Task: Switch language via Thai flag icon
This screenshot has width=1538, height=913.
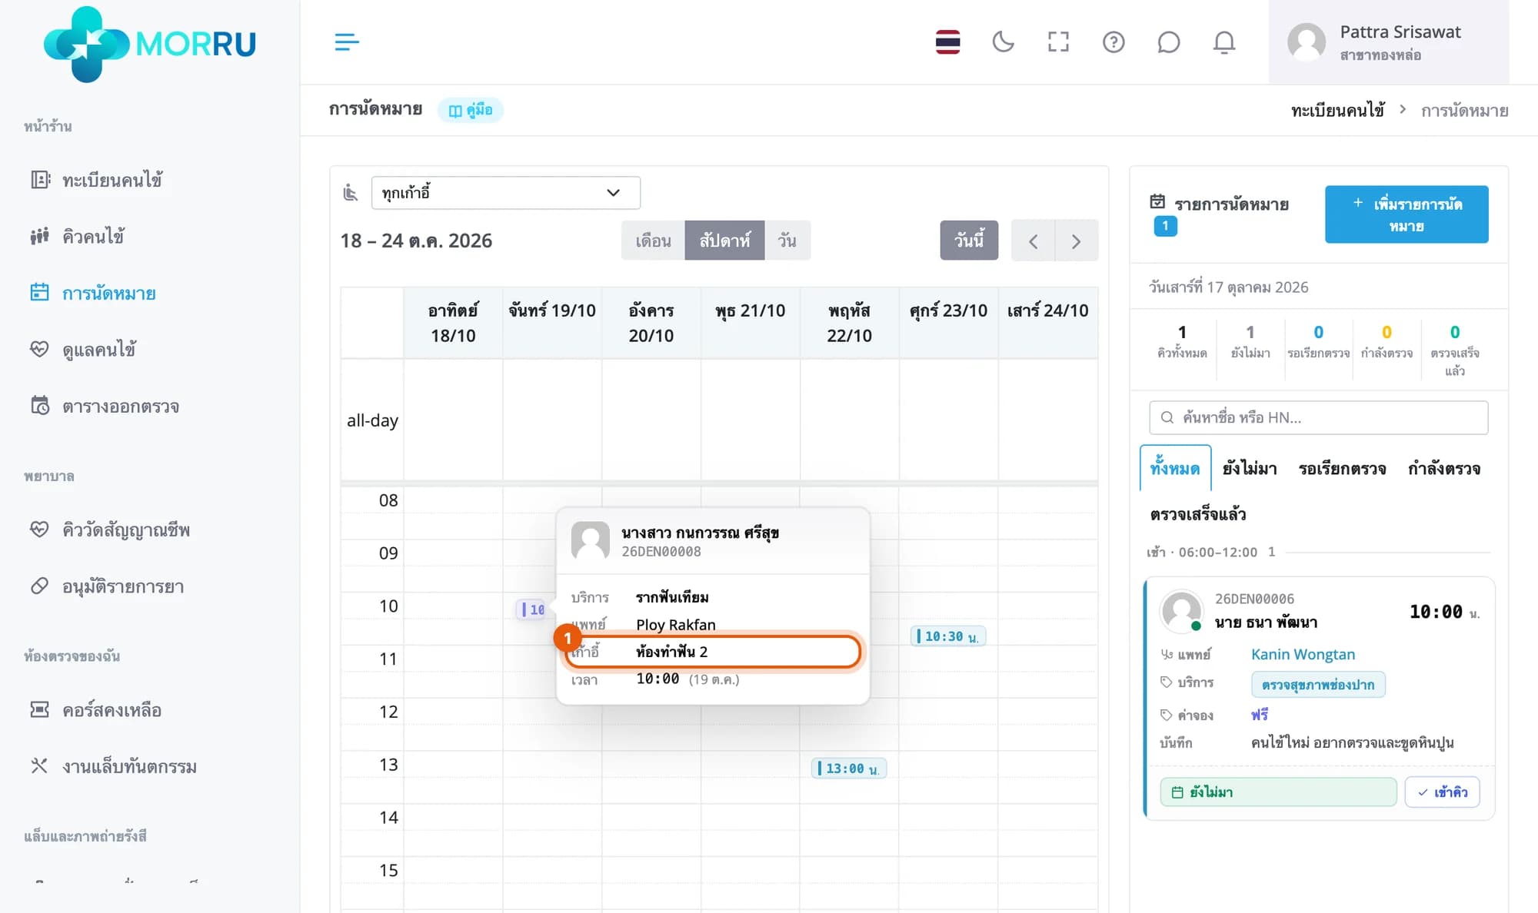Action: point(947,41)
